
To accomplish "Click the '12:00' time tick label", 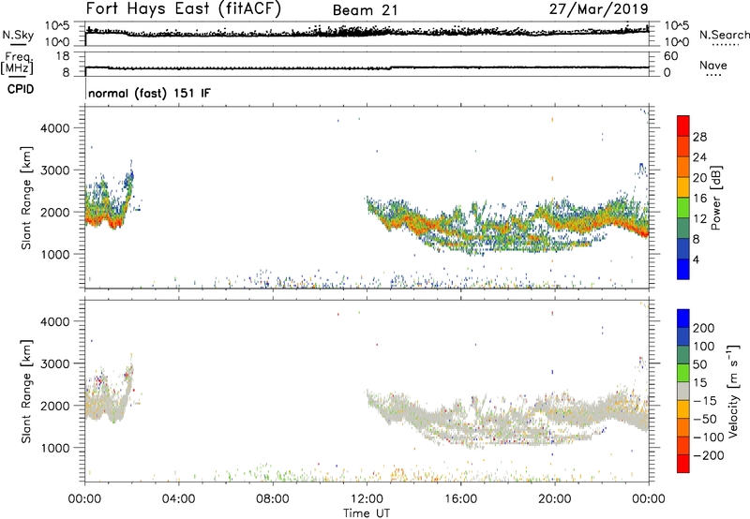I will 367,499.
